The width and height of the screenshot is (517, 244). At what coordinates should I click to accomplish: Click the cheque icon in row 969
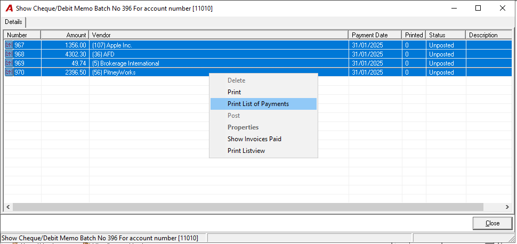click(x=9, y=63)
